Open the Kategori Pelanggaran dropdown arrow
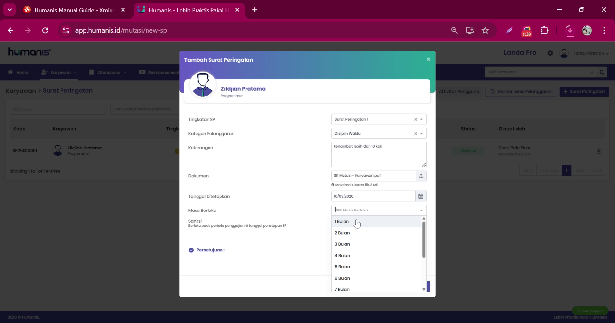This screenshot has height=323, width=615. pos(422,134)
